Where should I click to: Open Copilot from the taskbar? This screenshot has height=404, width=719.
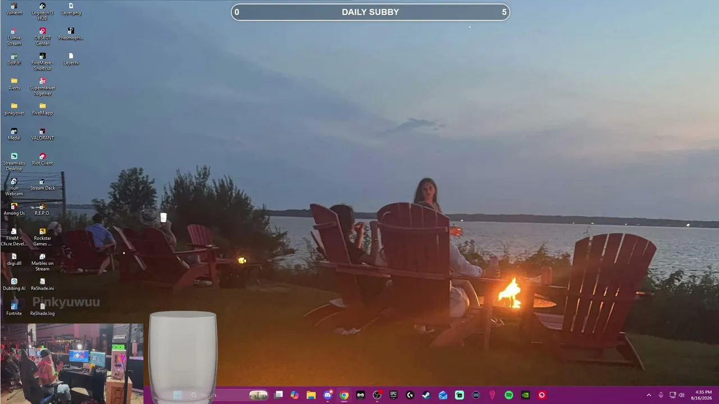[x=295, y=395]
